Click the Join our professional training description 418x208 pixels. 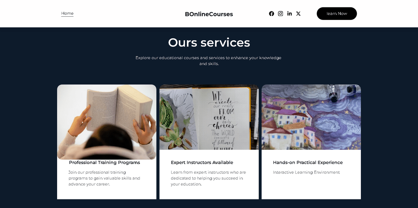(104, 178)
